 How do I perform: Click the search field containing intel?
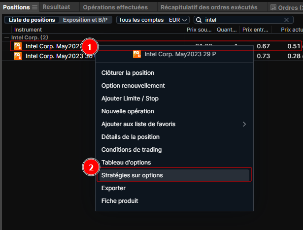pos(243,20)
